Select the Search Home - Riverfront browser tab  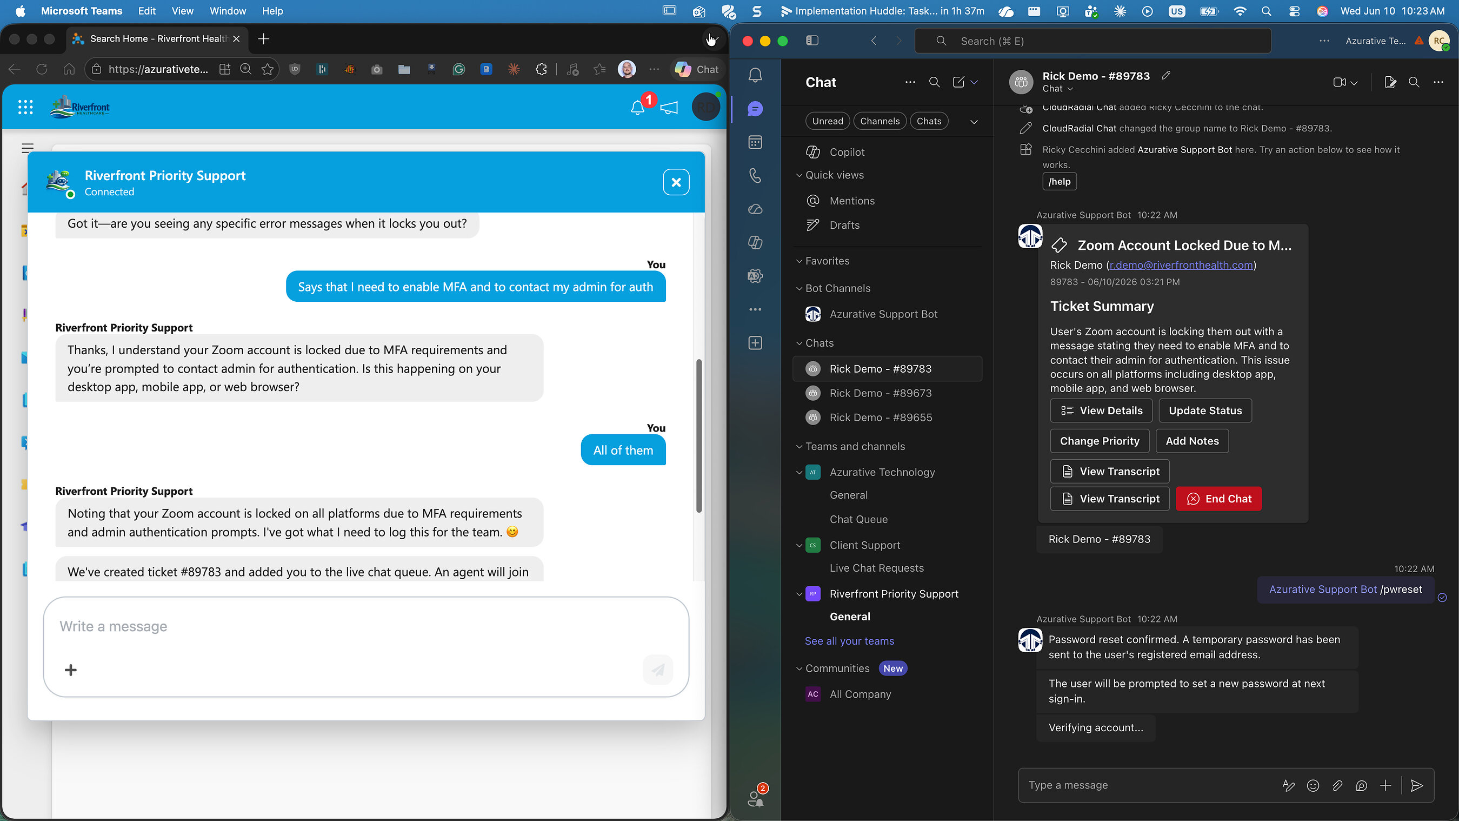[x=157, y=38]
